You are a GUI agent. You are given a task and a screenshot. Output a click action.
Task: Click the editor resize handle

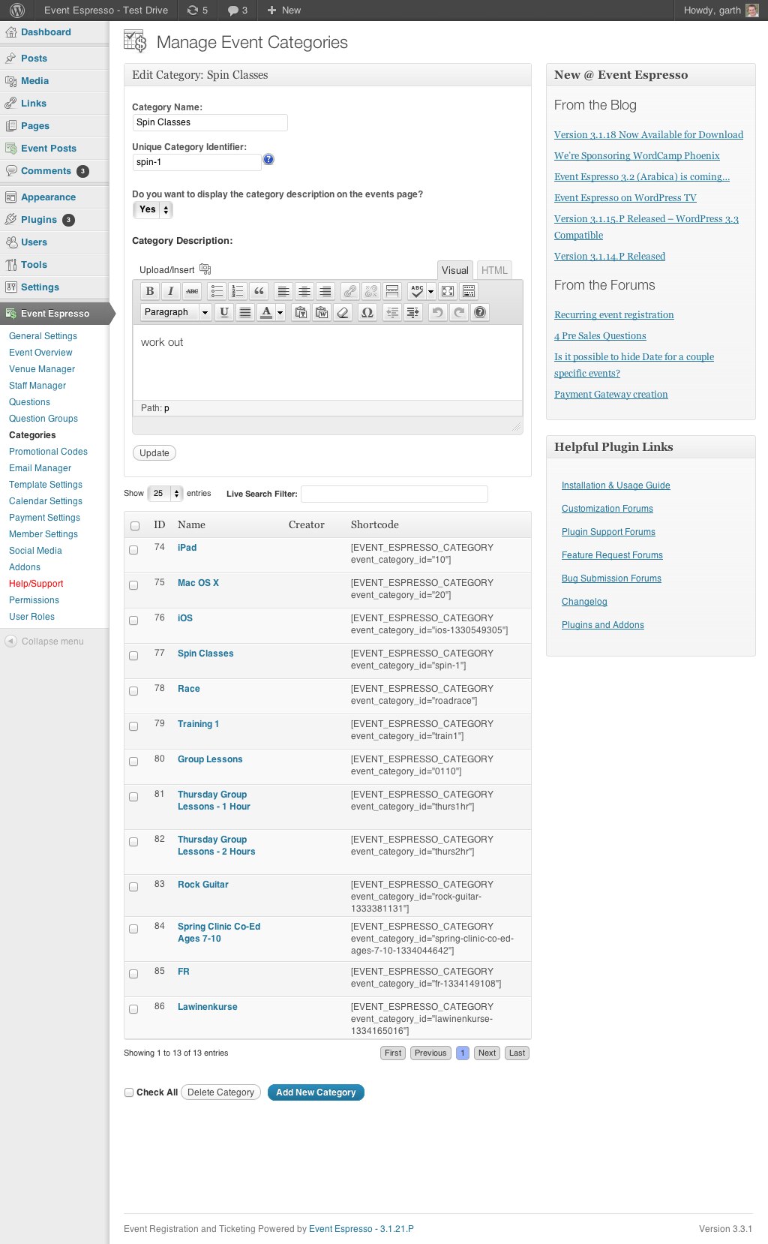[x=516, y=426]
